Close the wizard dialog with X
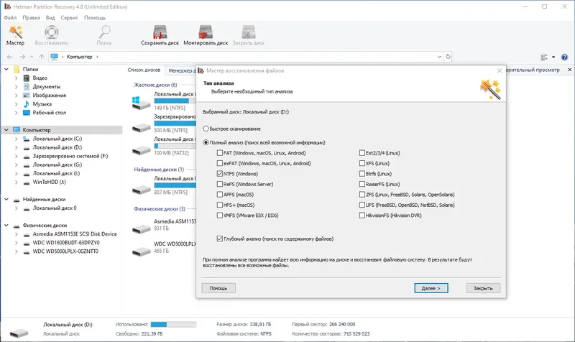Image resolution: width=575 pixels, height=342 pixels. [x=499, y=70]
